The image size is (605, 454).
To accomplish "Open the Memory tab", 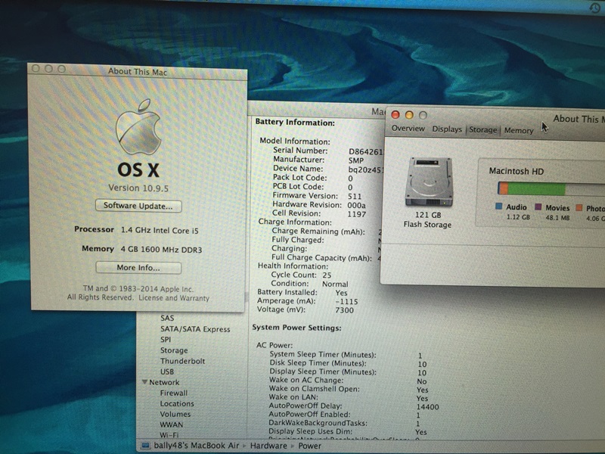I will 519,130.
